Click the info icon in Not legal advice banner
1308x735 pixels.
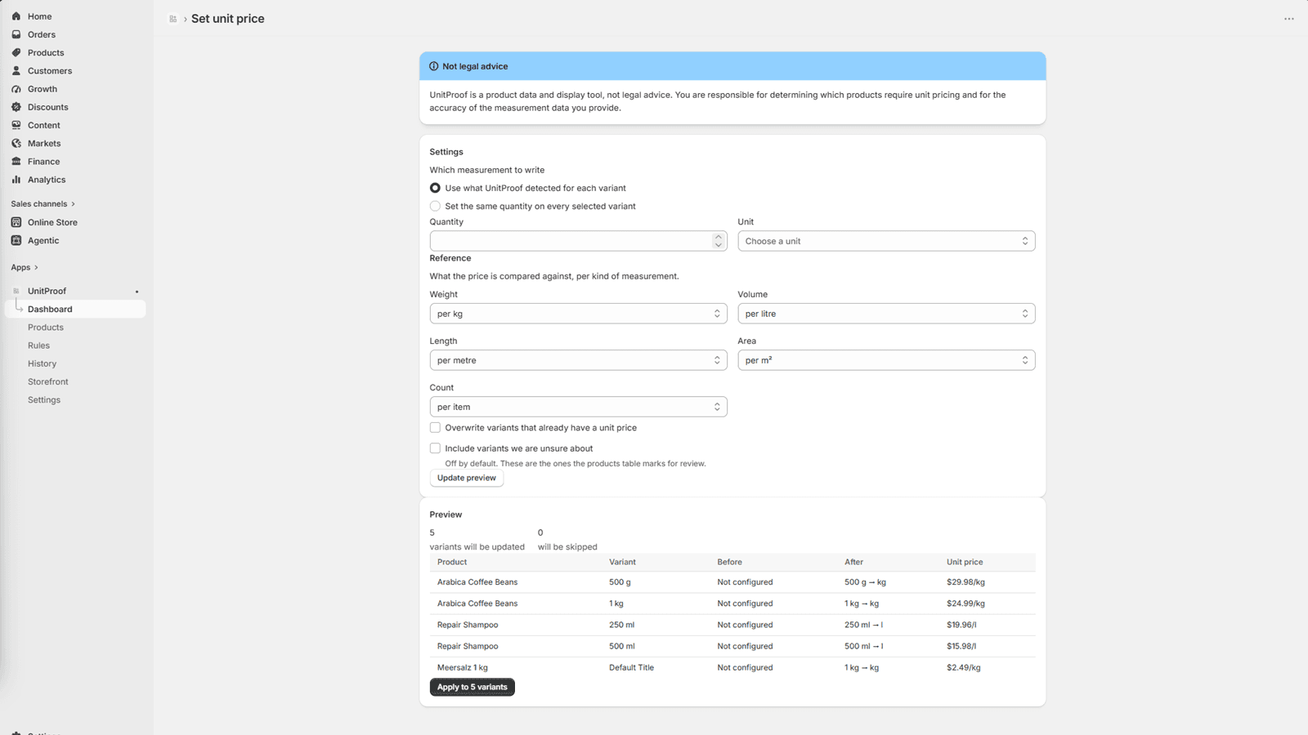coord(434,66)
